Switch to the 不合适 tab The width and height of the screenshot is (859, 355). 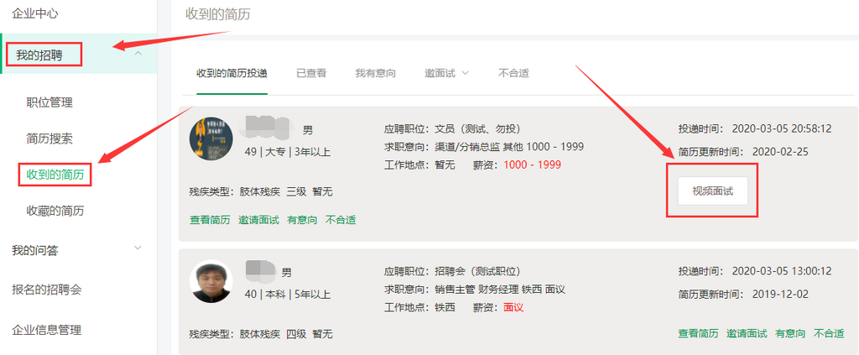[x=513, y=74]
